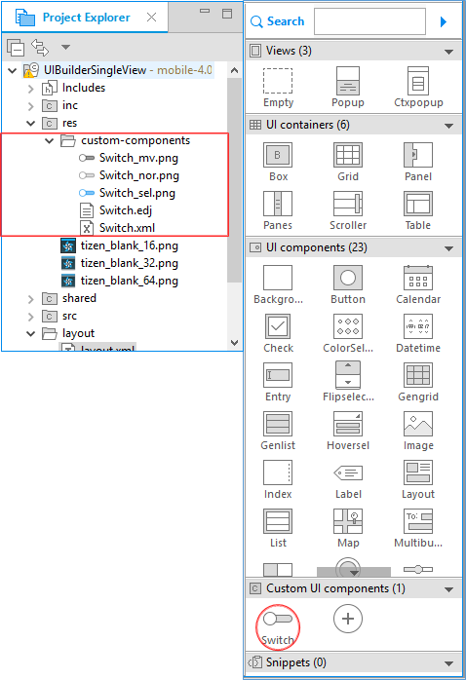Click the palette search input field
Screen dimensions: 466x680
coord(369,21)
